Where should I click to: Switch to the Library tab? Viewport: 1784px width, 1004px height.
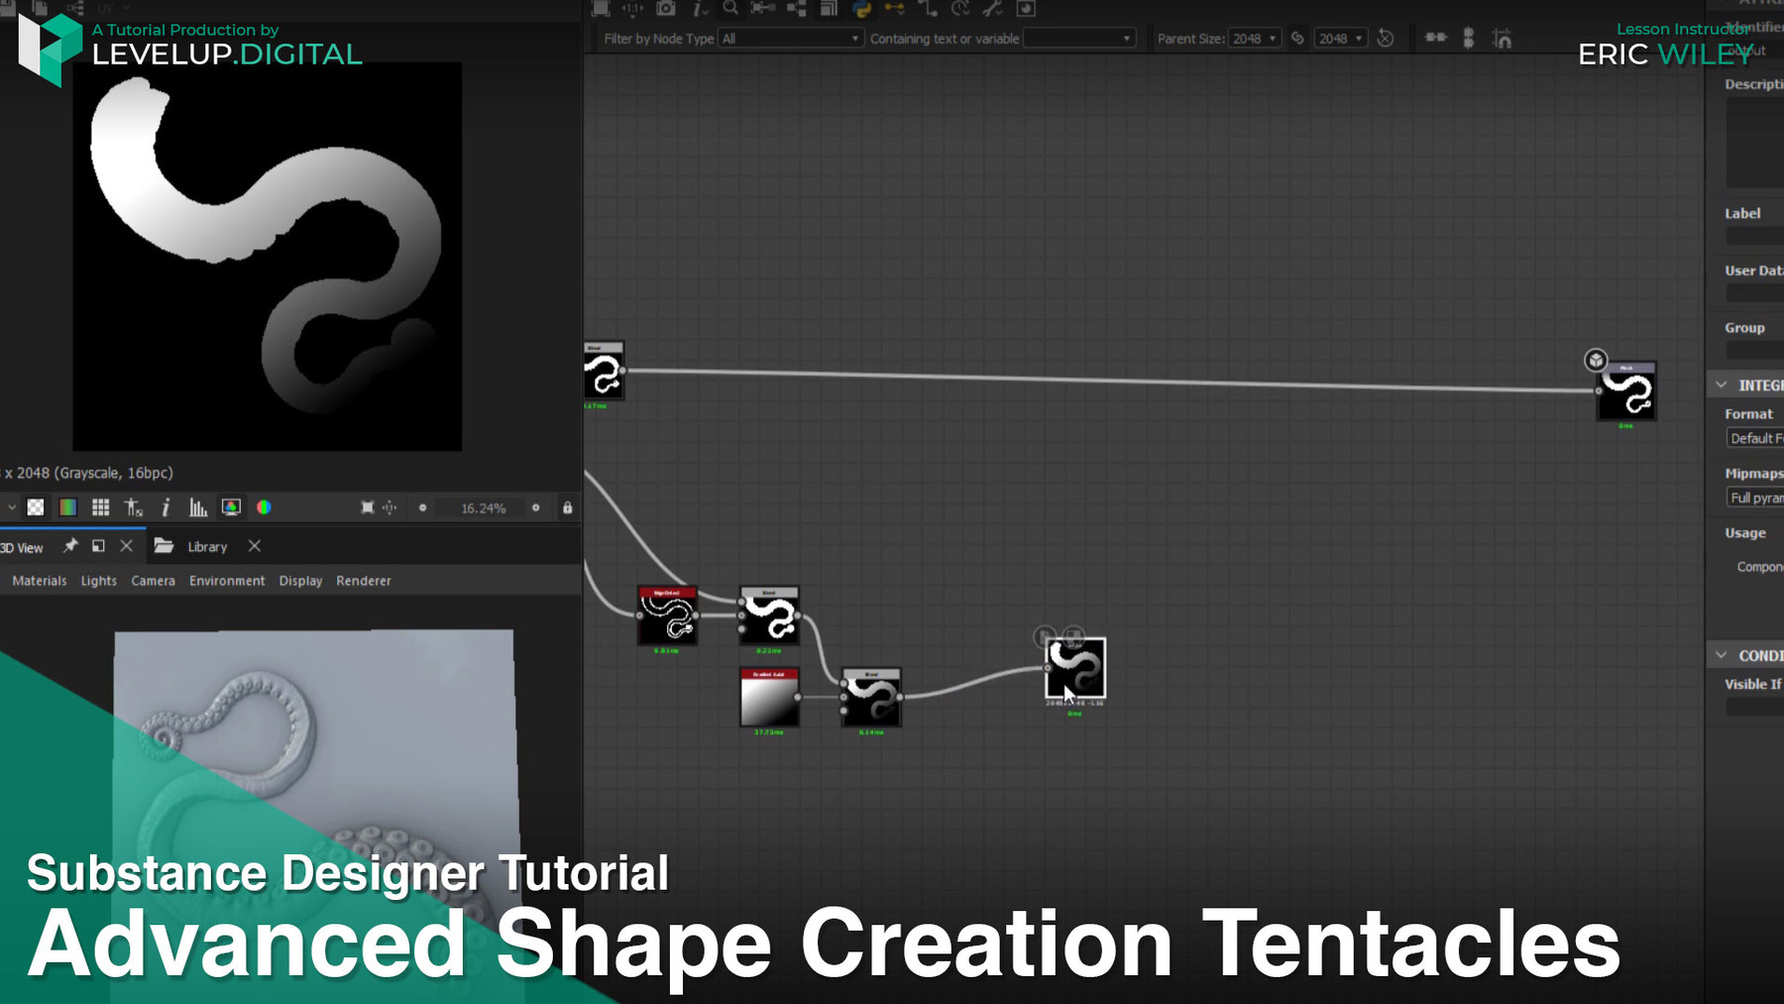(207, 547)
